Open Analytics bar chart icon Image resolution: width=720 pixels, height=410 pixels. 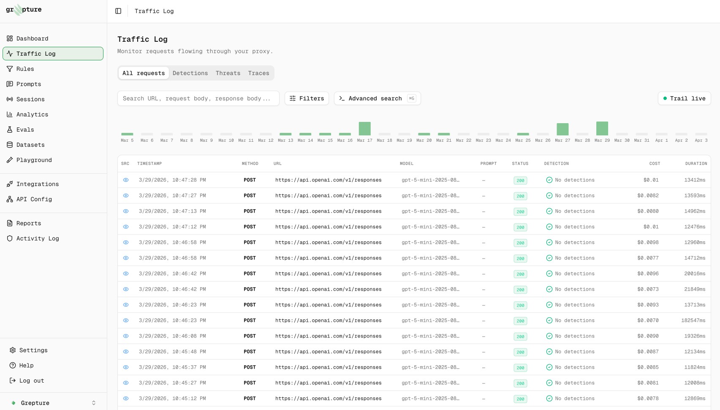click(10, 114)
